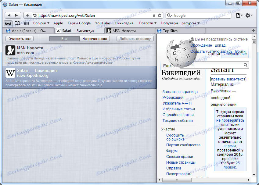Open Указатель А — Я link
The width and height of the screenshot is (259, 185).
(x=177, y=103)
